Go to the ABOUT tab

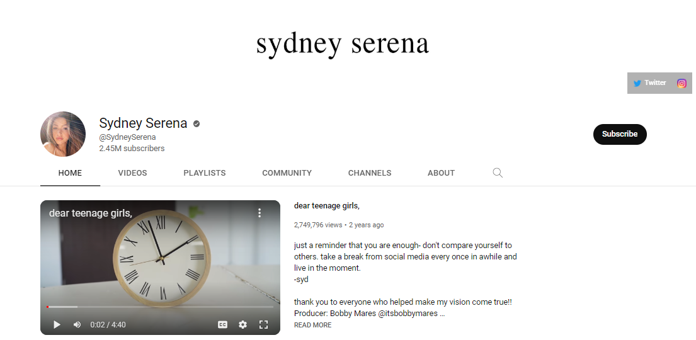pos(441,173)
